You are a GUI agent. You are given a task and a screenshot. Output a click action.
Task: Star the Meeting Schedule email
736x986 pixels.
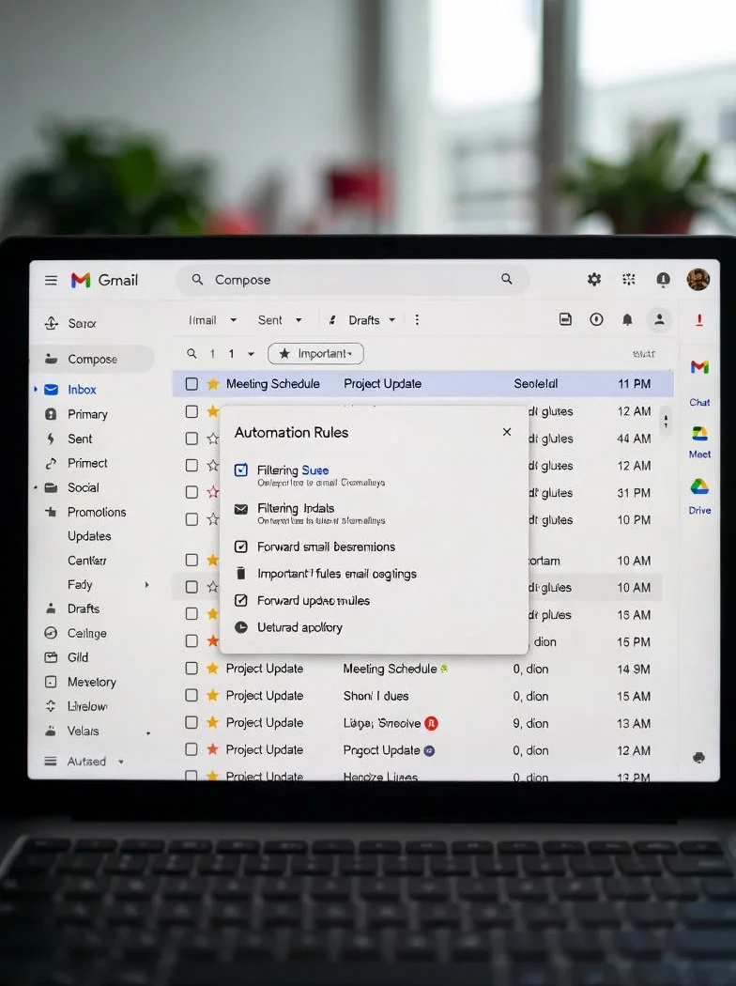[x=213, y=383]
